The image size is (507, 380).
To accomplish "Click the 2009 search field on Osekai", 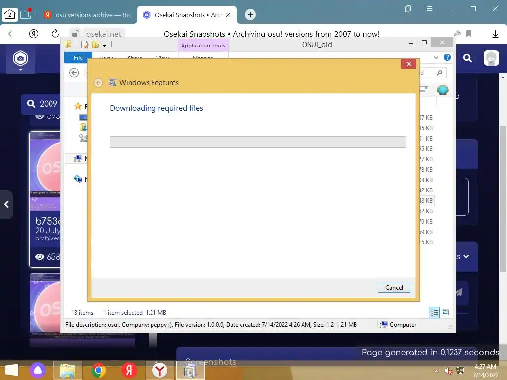I will coord(42,104).
